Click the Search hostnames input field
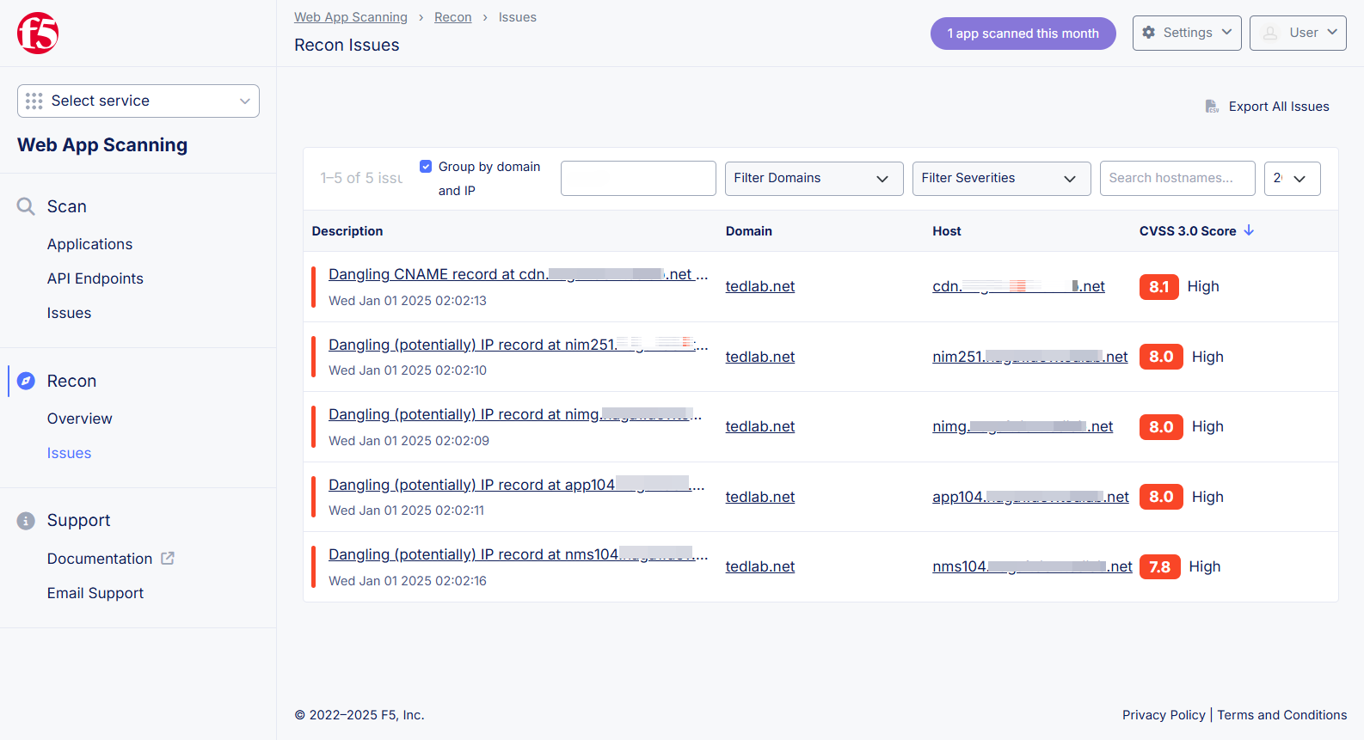Screen dimensions: 1364x740 [x=1177, y=178]
